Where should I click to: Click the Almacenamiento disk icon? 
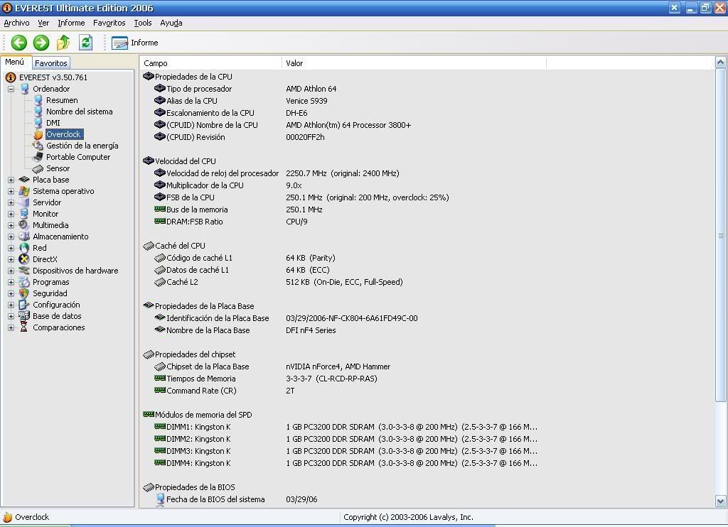[24, 237]
